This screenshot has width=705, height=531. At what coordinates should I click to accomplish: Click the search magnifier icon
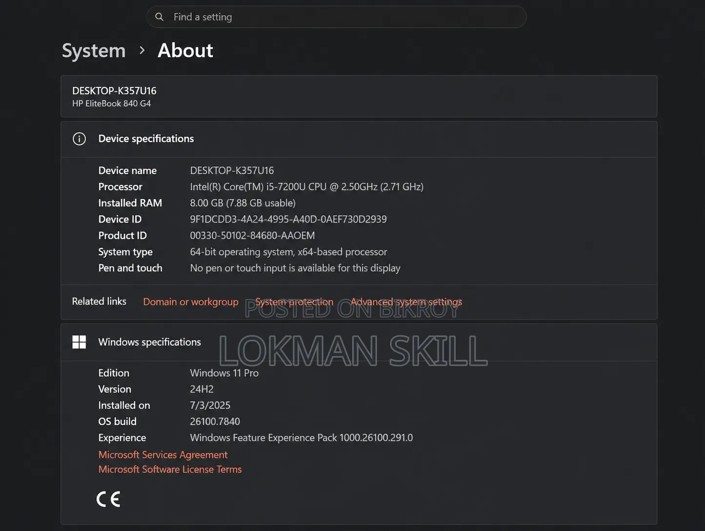point(159,17)
